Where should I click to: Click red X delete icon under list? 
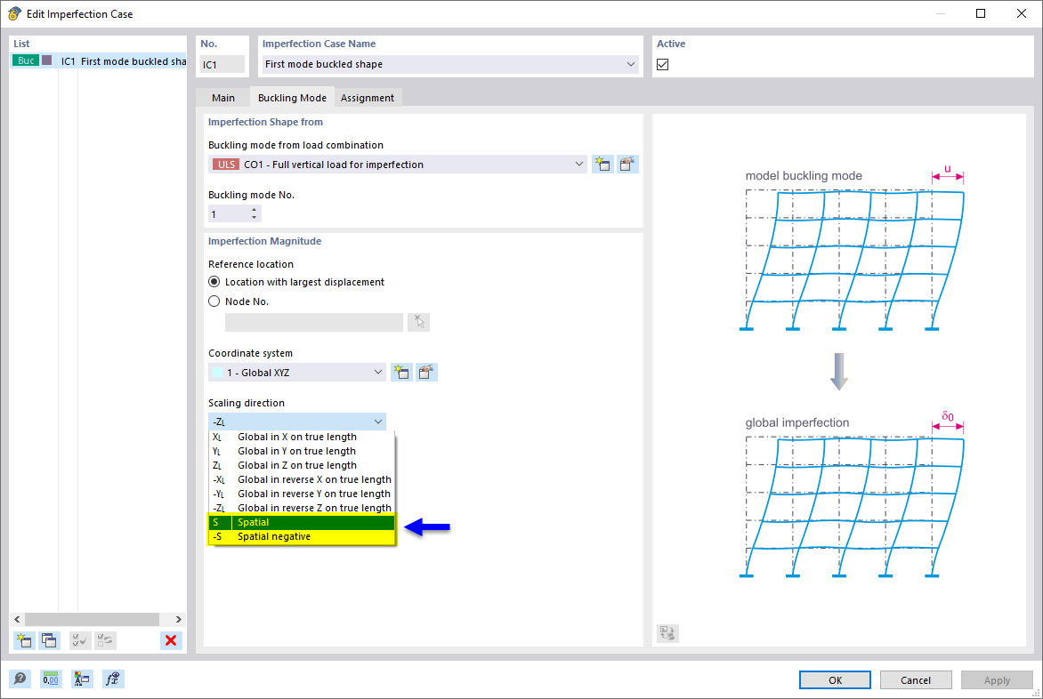171,640
